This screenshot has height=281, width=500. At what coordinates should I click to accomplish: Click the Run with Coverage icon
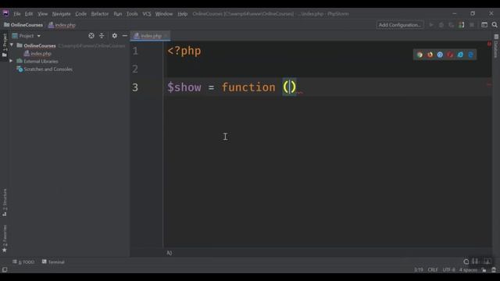click(452, 25)
